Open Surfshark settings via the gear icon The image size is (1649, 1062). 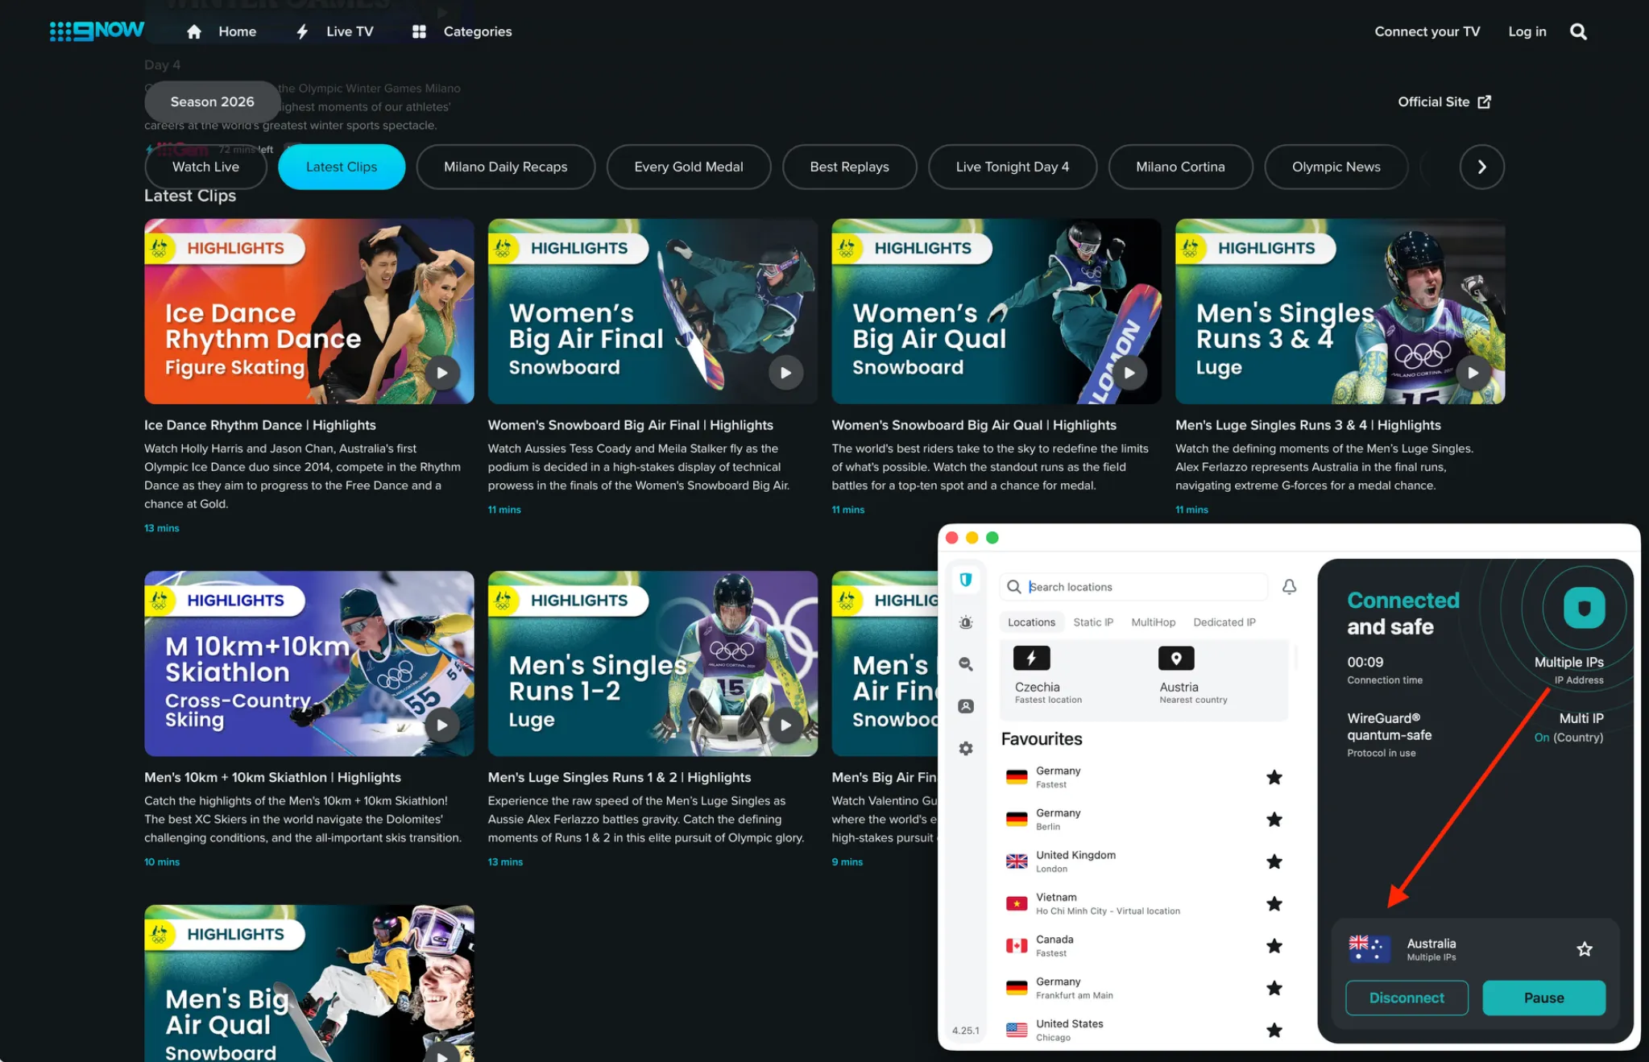pyautogui.click(x=965, y=748)
